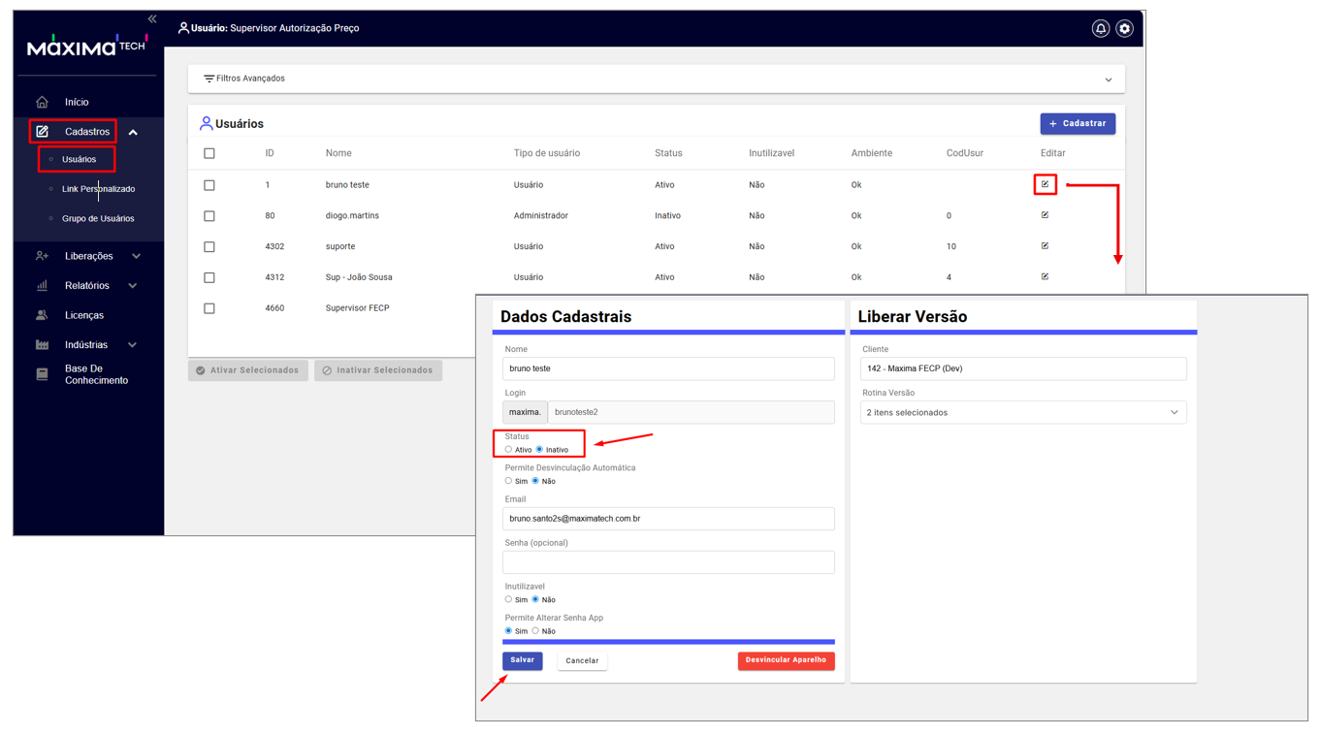The height and width of the screenshot is (734, 1320).
Task: Click the Desvincular Aparelho button
Action: point(786,660)
